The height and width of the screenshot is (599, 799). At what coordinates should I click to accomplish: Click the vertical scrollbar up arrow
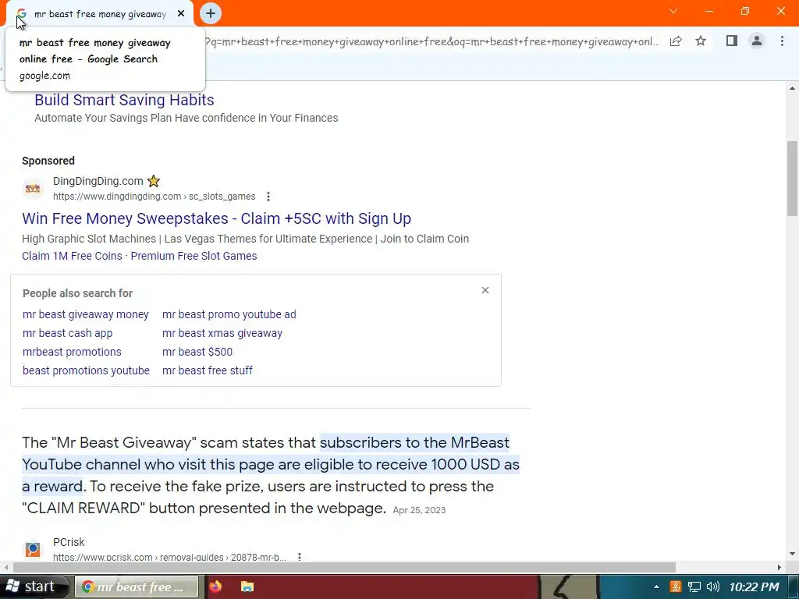click(793, 88)
